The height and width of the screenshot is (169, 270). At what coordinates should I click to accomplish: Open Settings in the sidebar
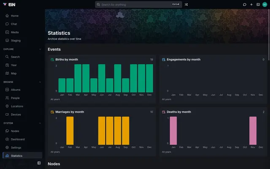(x=22, y=147)
